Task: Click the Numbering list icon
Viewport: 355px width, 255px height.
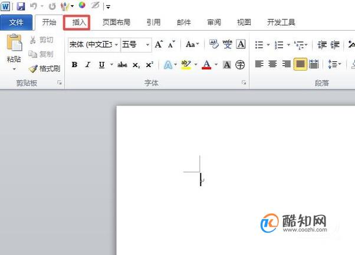Action: 279,45
